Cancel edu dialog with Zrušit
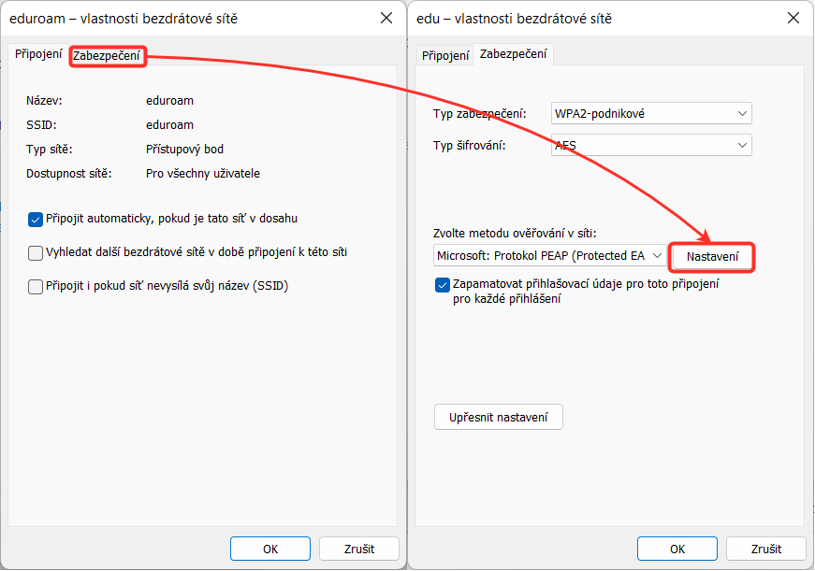 766,549
